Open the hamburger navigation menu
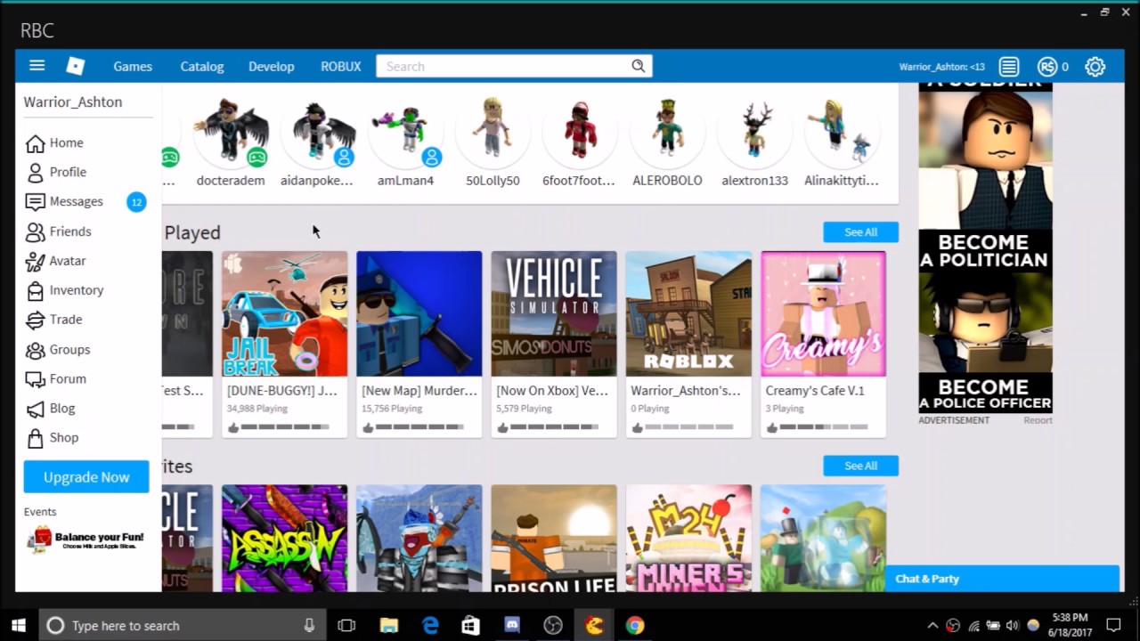The height and width of the screenshot is (641, 1140). [37, 65]
